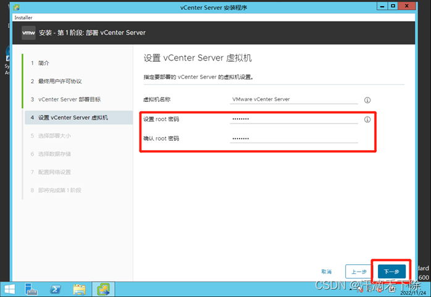The height and width of the screenshot is (297, 431).
Task: Maximize the vCenter Server installer window
Action: coord(393,6)
